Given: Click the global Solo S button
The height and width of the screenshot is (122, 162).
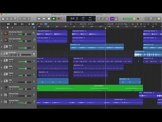Looking at the screenshot, I should point(12,27).
